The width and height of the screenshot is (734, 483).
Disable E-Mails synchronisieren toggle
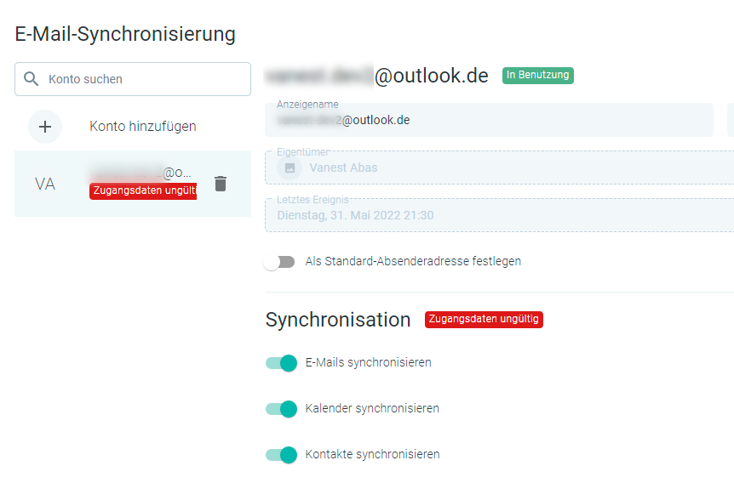point(281,363)
